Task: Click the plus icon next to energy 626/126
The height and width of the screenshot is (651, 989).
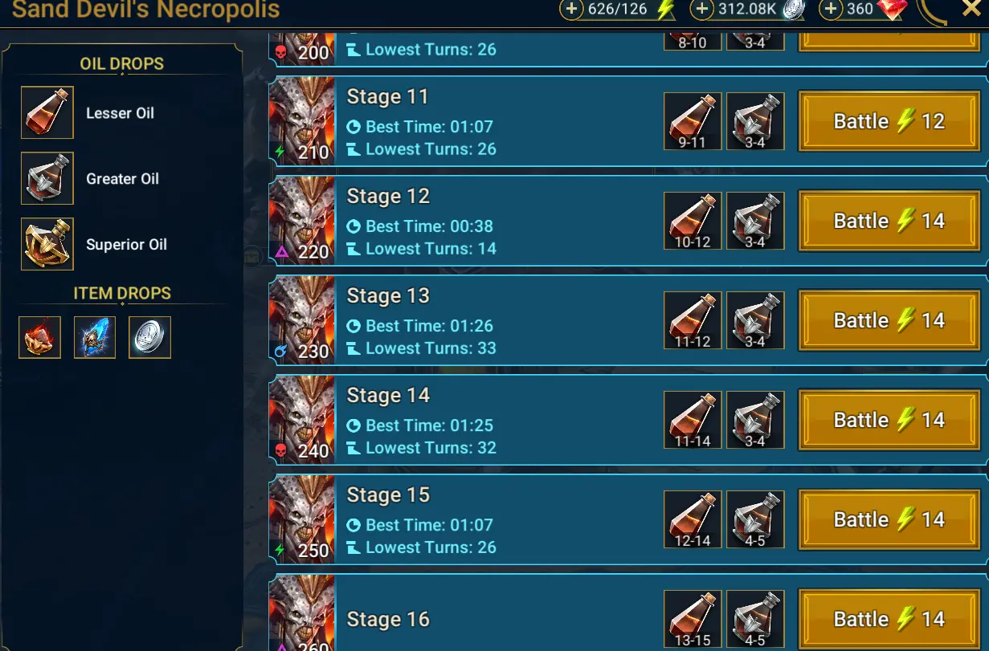Action: [571, 9]
